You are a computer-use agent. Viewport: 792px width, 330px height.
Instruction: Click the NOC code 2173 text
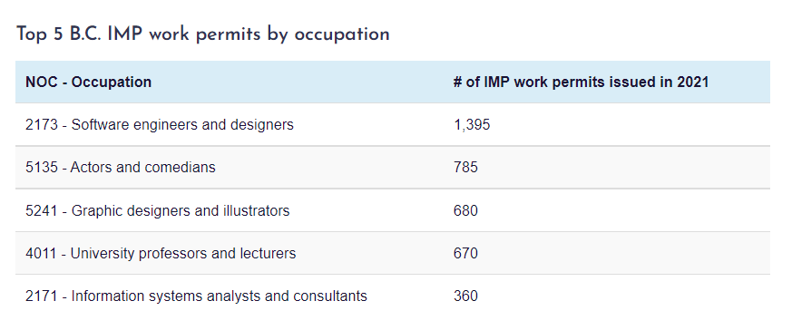tap(42, 124)
